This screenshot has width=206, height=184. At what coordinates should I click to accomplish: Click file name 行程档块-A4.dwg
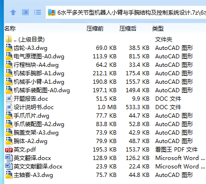click(x=36, y=65)
